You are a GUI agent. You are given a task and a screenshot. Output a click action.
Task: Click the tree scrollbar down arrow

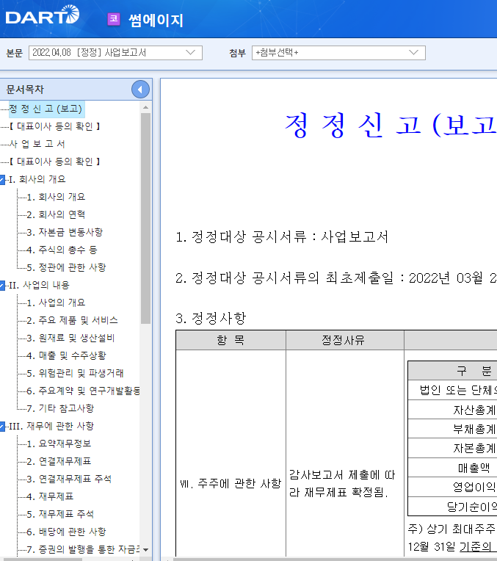click(x=145, y=550)
